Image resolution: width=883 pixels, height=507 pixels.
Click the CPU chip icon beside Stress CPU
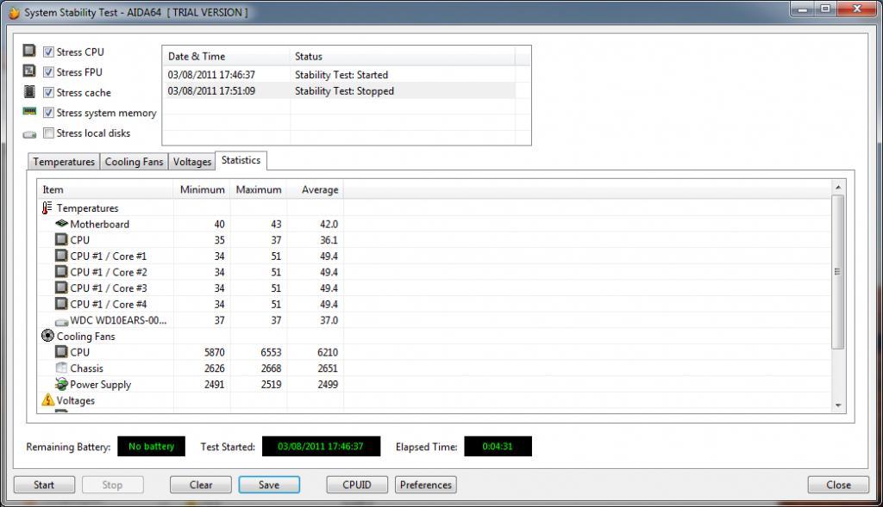pos(29,51)
